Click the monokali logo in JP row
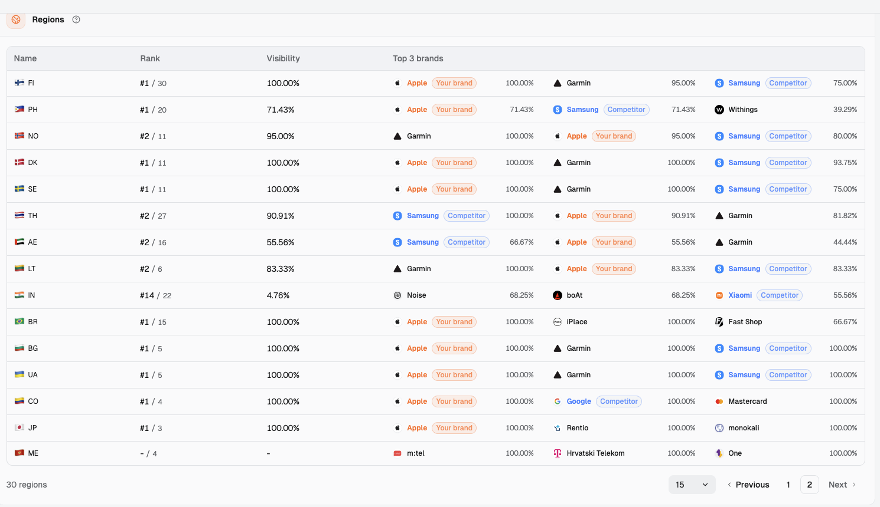 (x=719, y=428)
